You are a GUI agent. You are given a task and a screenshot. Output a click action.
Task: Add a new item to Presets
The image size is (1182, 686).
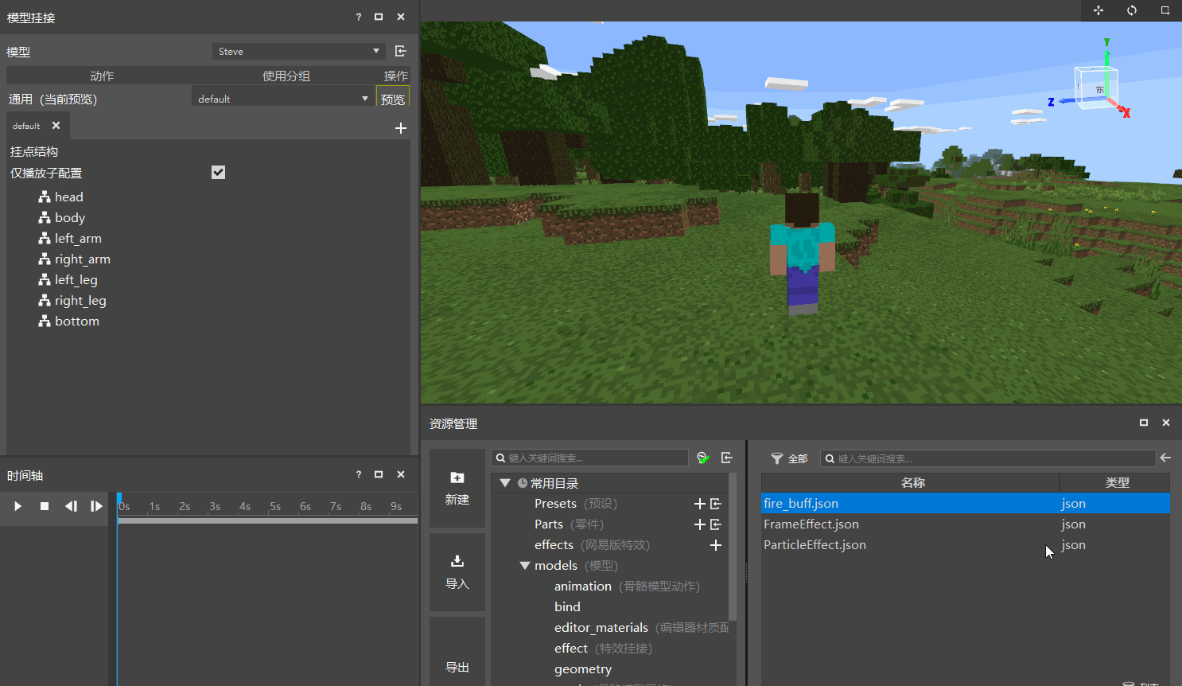(x=700, y=504)
